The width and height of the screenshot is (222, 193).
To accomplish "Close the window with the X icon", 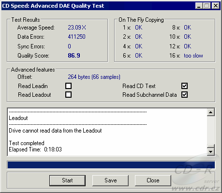I will point(216,6).
